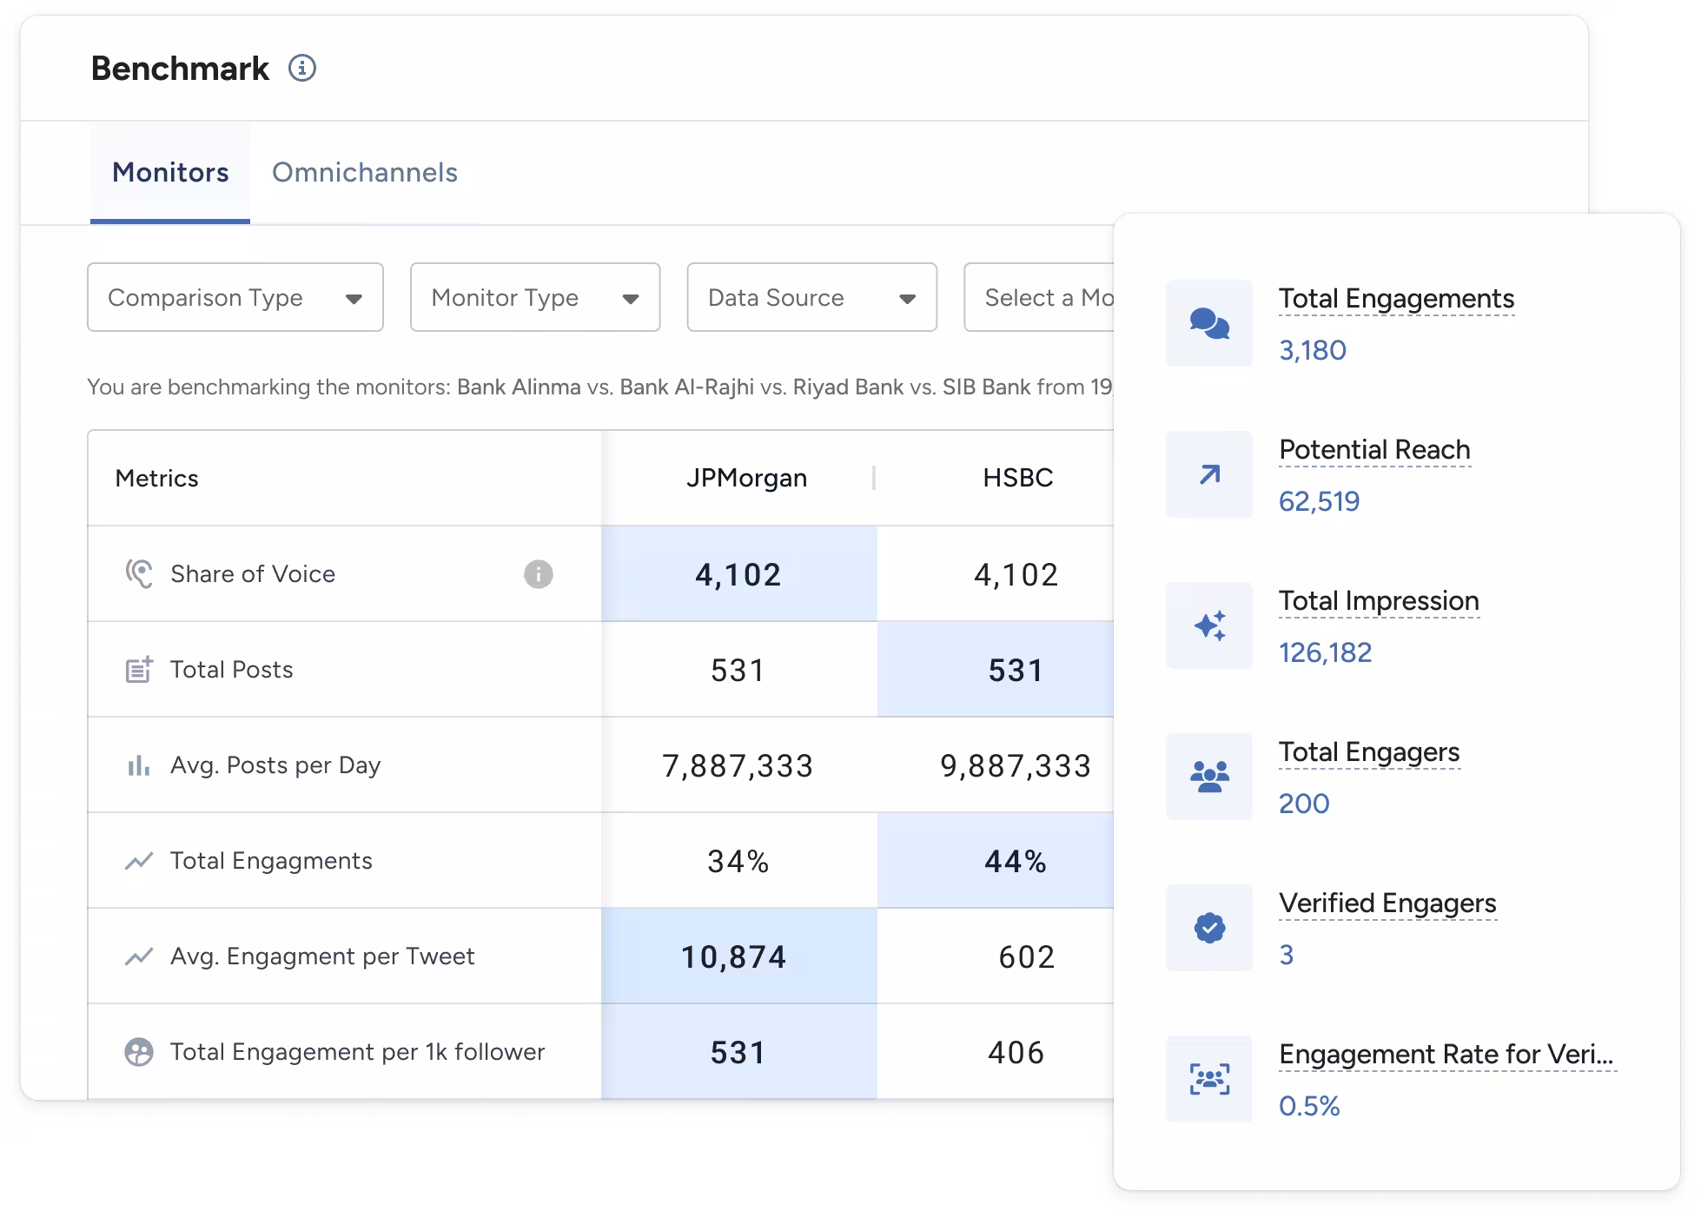Click the JPMorgan column header
The image size is (1701, 1211).
[x=746, y=478]
